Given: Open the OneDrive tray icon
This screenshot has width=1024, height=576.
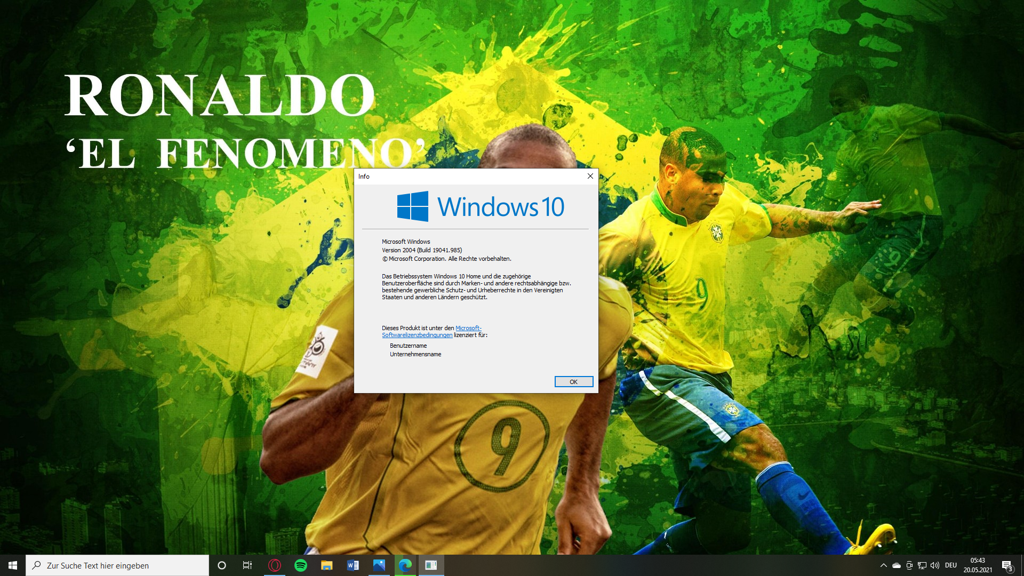Looking at the screenshot, I should click(x=897, y=565).
